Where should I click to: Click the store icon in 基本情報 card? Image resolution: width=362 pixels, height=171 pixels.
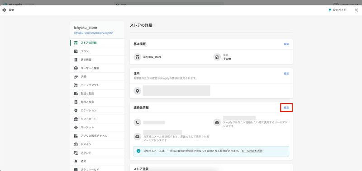point(138,57)
